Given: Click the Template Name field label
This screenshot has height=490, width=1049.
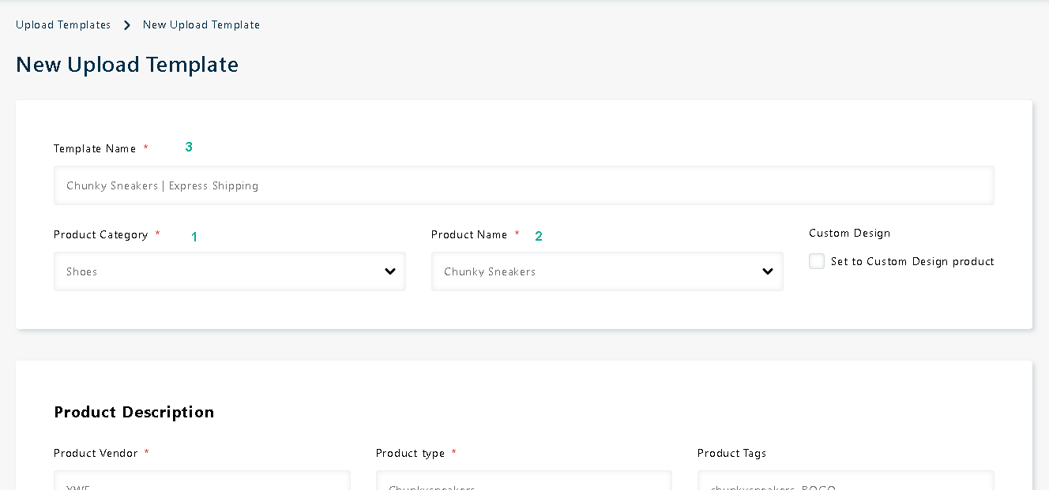Looking at the screenshot, I should coord(95,149).
